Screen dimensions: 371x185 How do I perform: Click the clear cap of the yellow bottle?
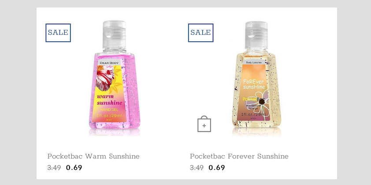coord(256,36)
